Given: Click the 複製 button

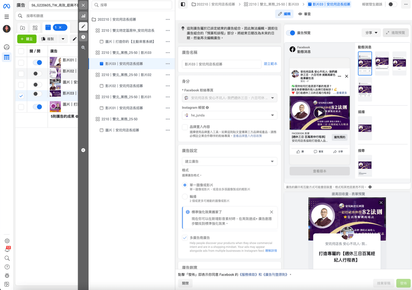Looking at the screenshot, I should [x=48, y=39].
